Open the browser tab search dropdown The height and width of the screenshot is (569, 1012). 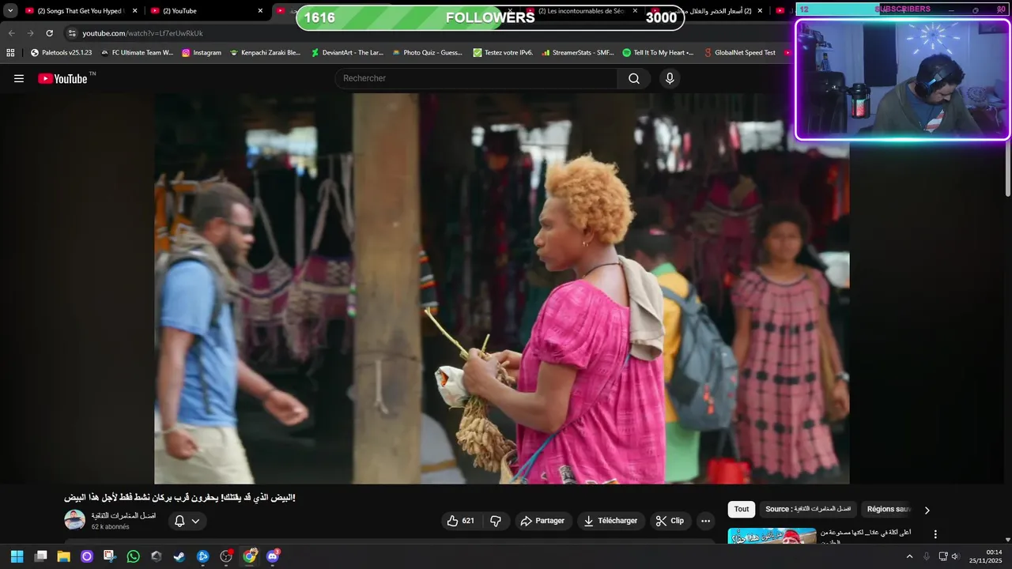[x=10, y=11]
